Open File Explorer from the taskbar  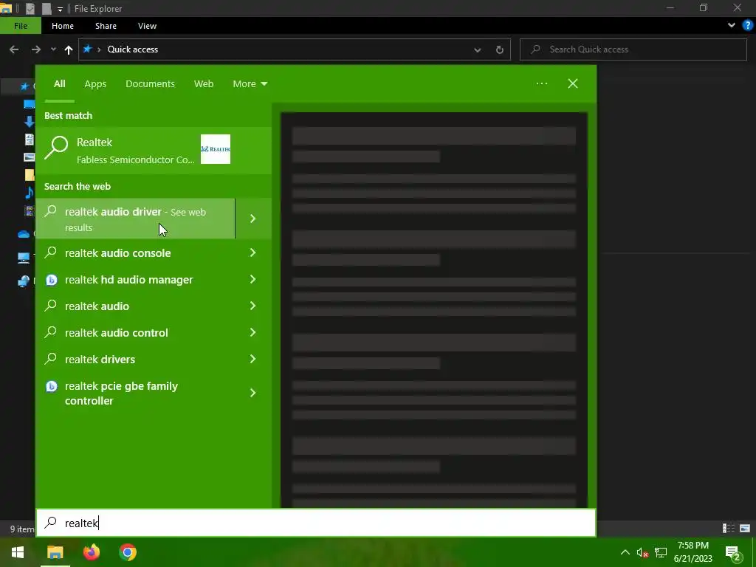pyautogui.click(x=55, y=552)
